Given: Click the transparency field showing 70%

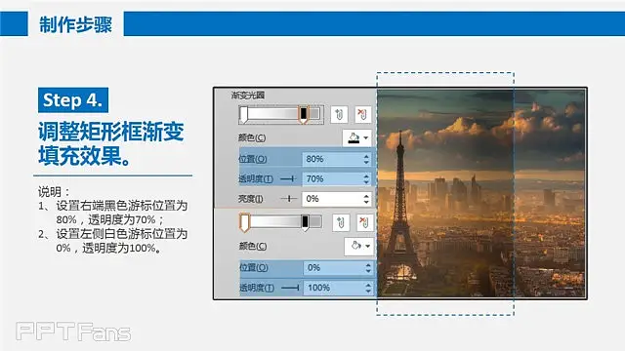Looking at the screenshot, I should [337, 179].
